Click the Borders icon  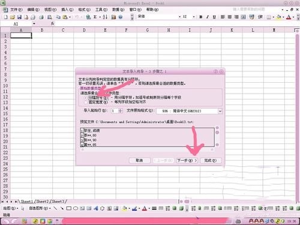(269, 17)
